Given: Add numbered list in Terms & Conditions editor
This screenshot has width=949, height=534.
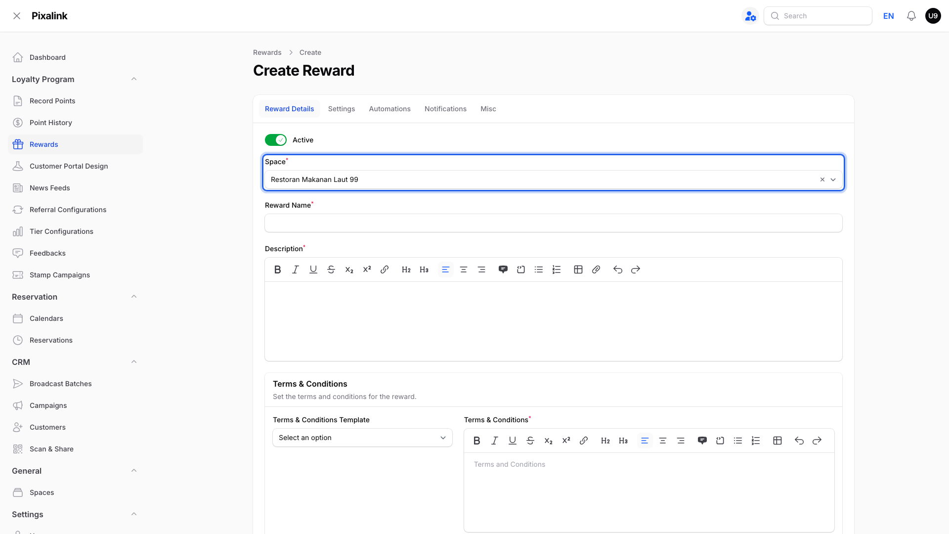Looking at the screenshot, I should pyautogui.click(x=756, y=441).
